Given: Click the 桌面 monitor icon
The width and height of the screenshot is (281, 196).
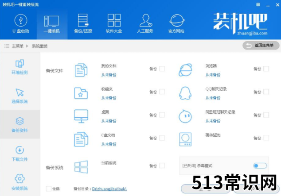Looking at the screenshot, I should 81,116.
